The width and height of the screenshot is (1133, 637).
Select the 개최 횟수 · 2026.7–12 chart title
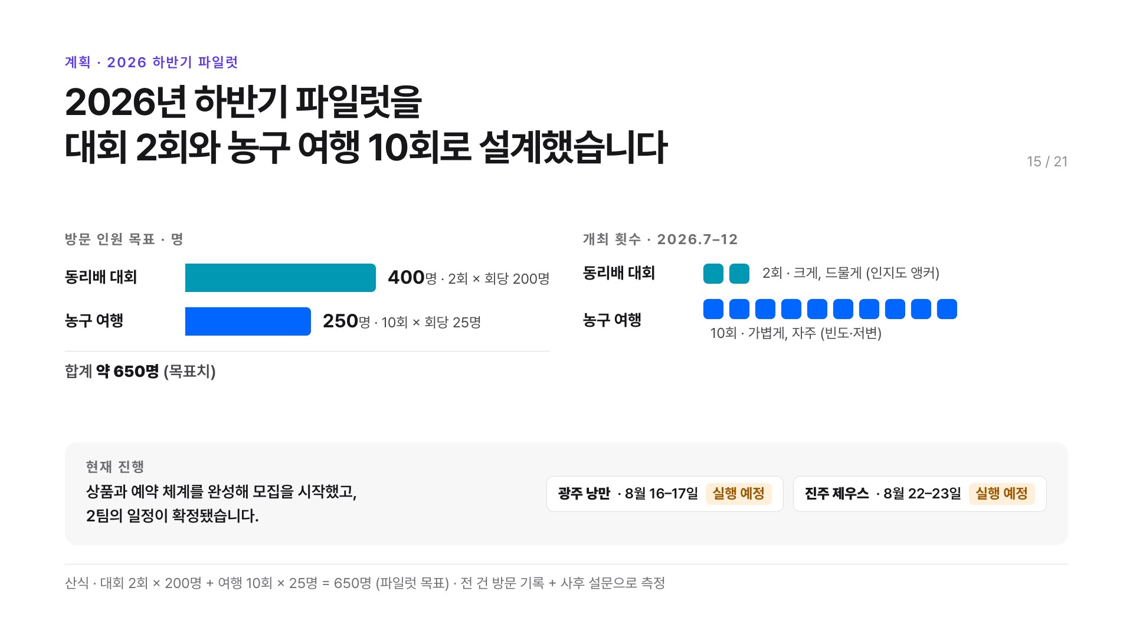(660, 239)
